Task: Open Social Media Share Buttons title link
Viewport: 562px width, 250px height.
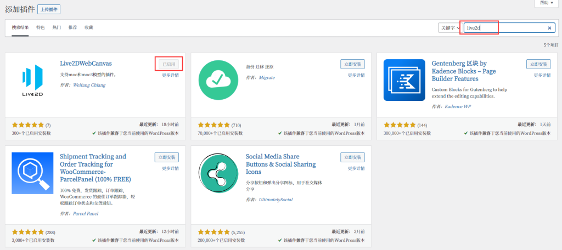Action: (x=280, y=164)
